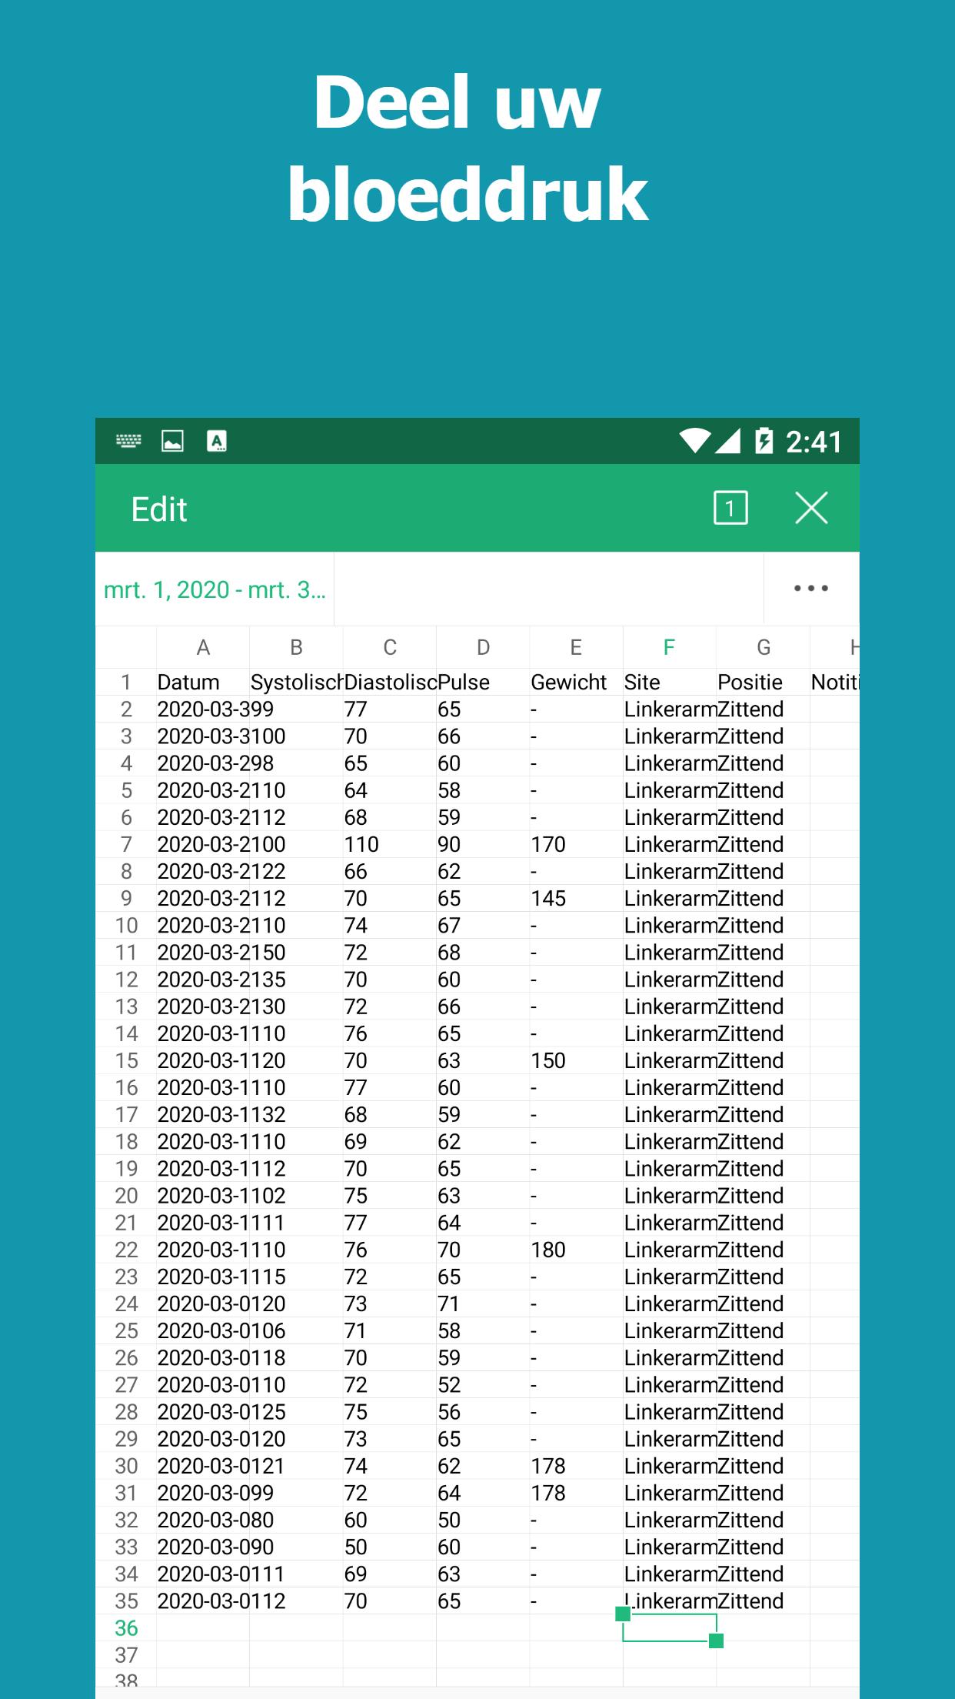Viewport: 955px width, 1699px height.
Task: Click date cell 2020-03-2150 in row 11
Action: tap(203, 953)
